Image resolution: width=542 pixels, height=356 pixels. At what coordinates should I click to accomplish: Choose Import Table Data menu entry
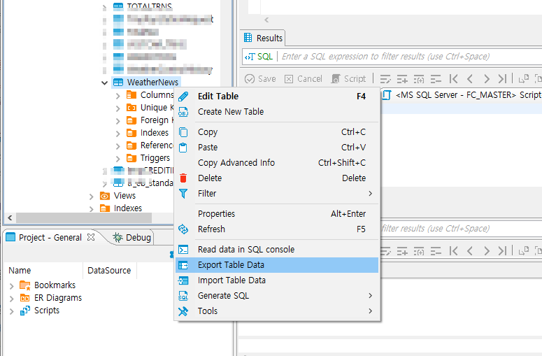277,280
